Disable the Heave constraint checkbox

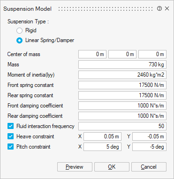click(10, 136)
